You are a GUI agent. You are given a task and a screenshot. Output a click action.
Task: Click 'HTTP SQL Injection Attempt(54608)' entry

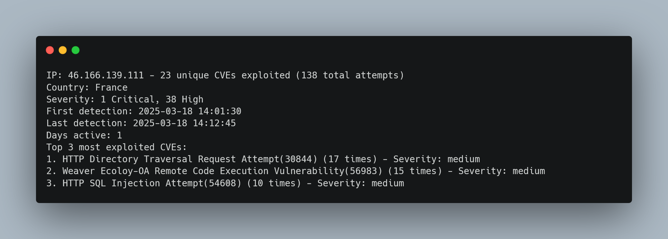pyautogui.click(x=152, y=183)
